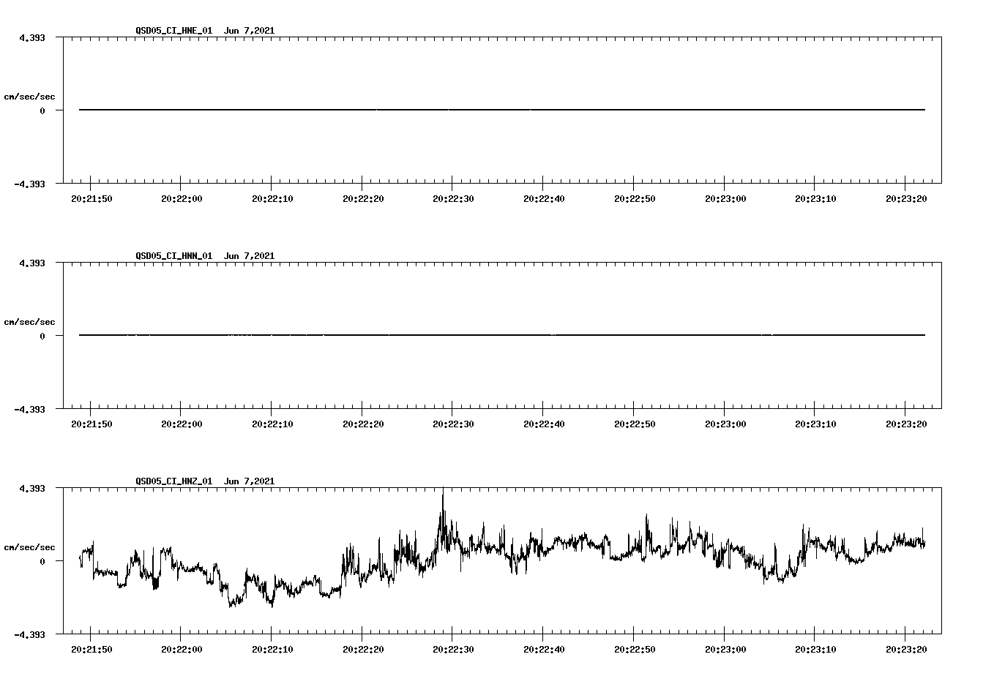Screen dimensions: 994x676
Task: Select 20:21:50 tick label under HNN plot
Action: click(x=91, y=424)
